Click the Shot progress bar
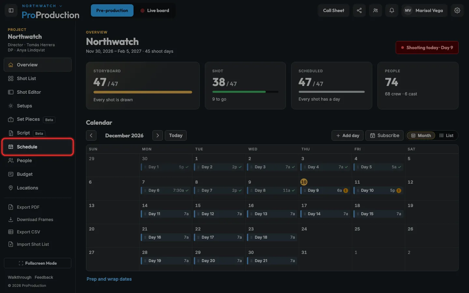469x293 pixels. [x=245, y=92]
